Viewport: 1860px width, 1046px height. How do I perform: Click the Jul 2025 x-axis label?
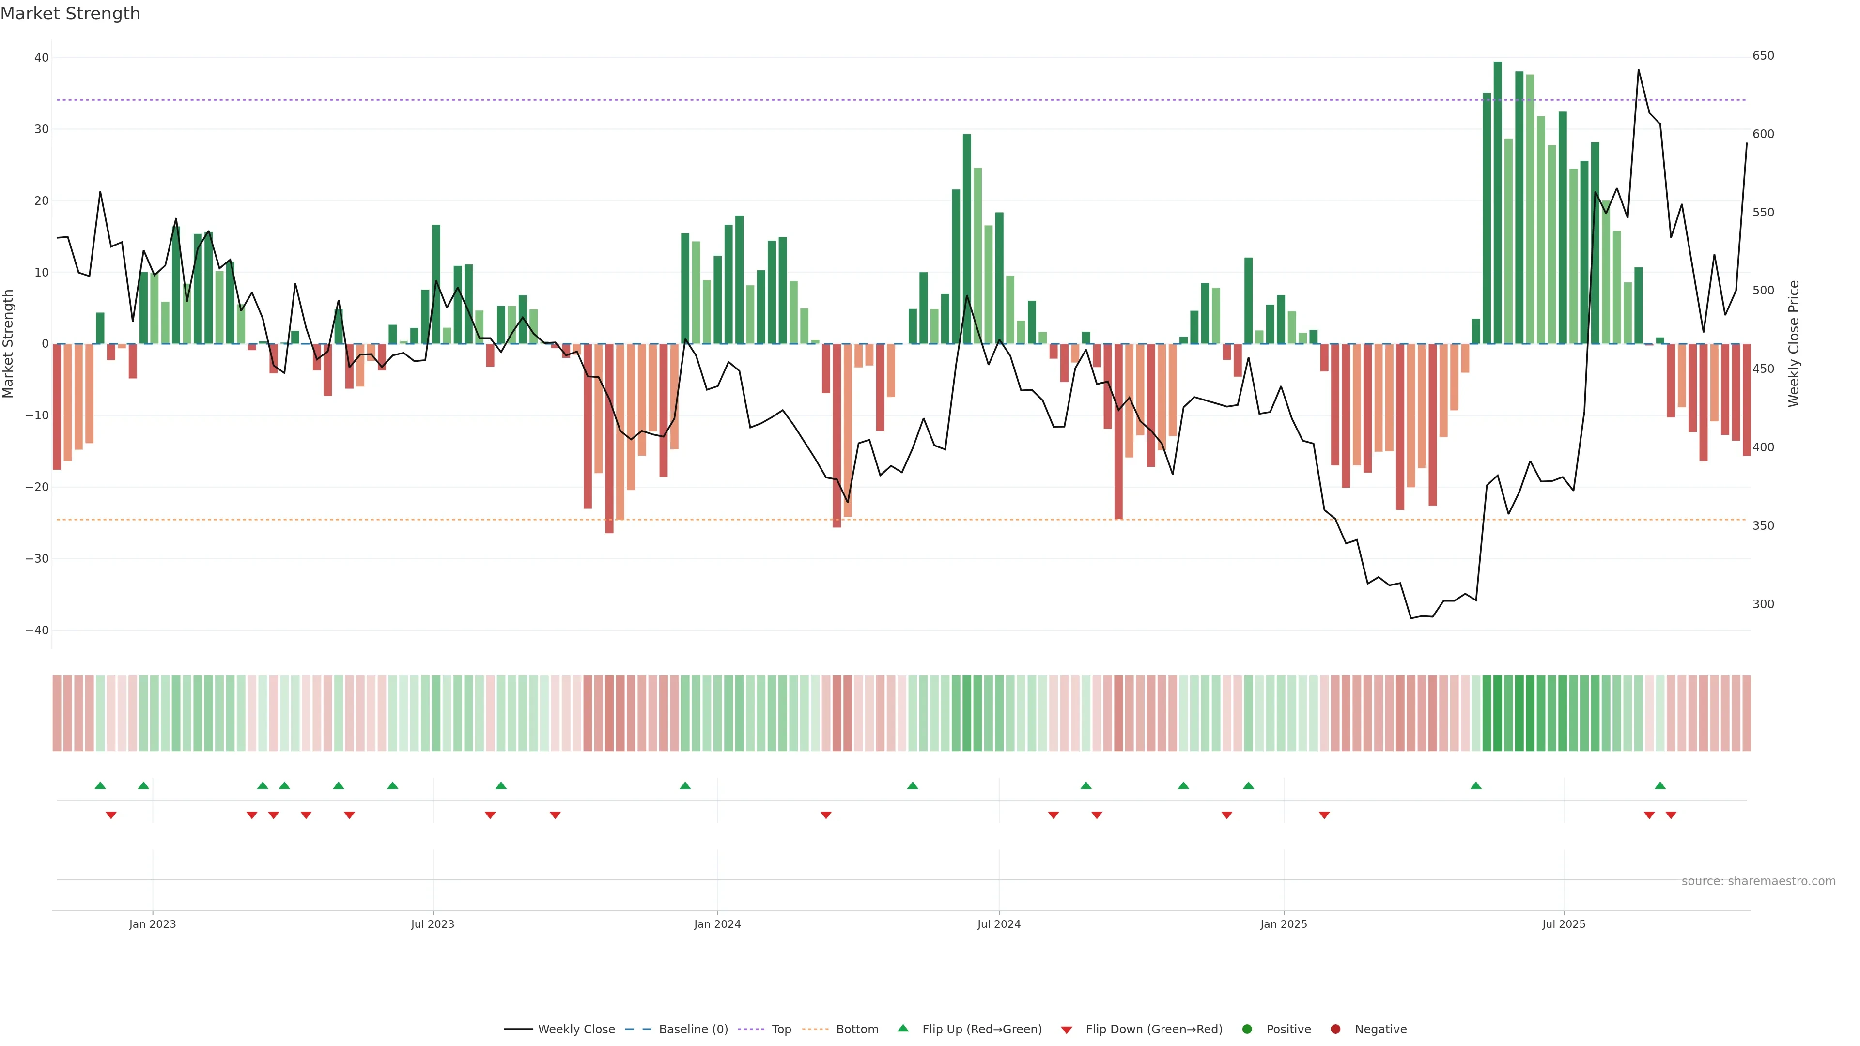tap(1563, 924)
